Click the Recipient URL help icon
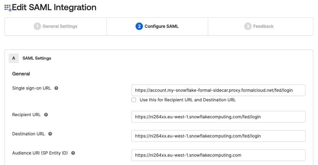318x165 pixels. 46,115
